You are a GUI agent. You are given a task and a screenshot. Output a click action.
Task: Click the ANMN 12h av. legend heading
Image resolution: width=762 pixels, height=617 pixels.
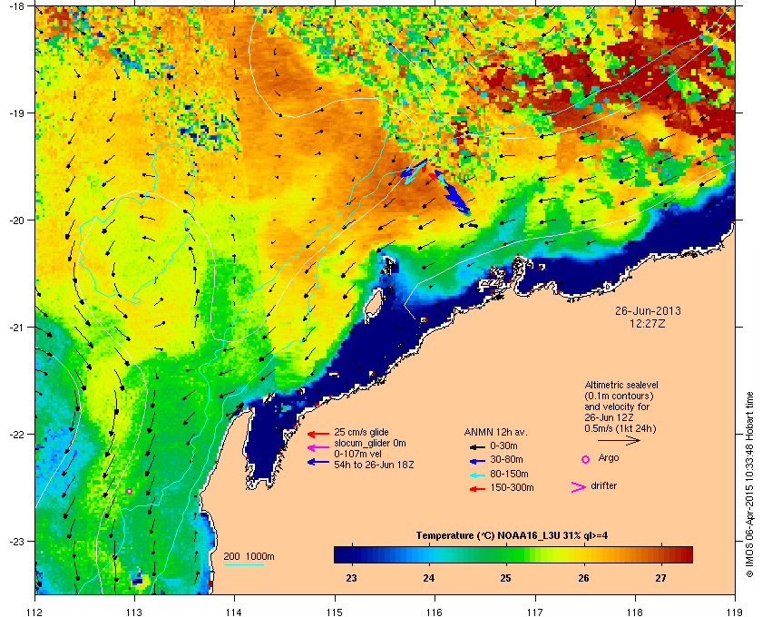click(495, 432)
